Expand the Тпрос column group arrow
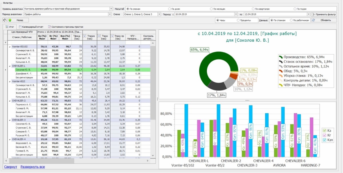This screenshot has width=343, height=173. (x=99, y=36)
